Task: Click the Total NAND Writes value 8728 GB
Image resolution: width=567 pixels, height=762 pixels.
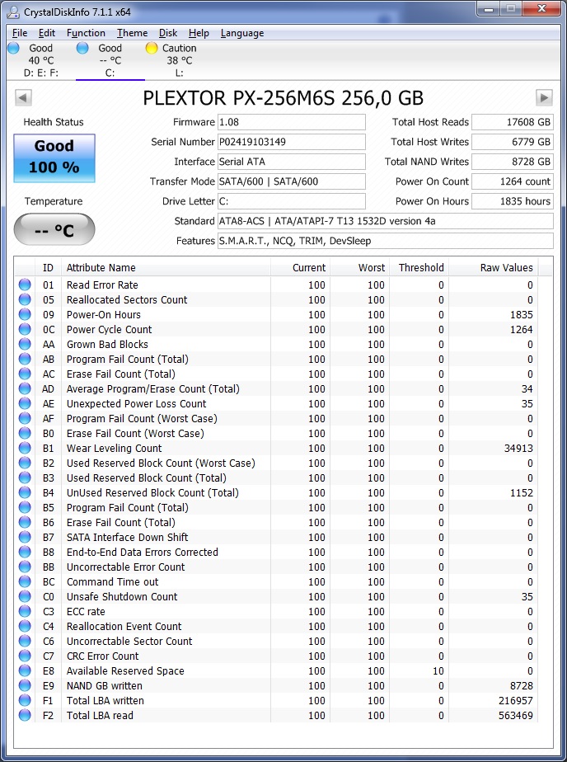Action: coord(512,162)
